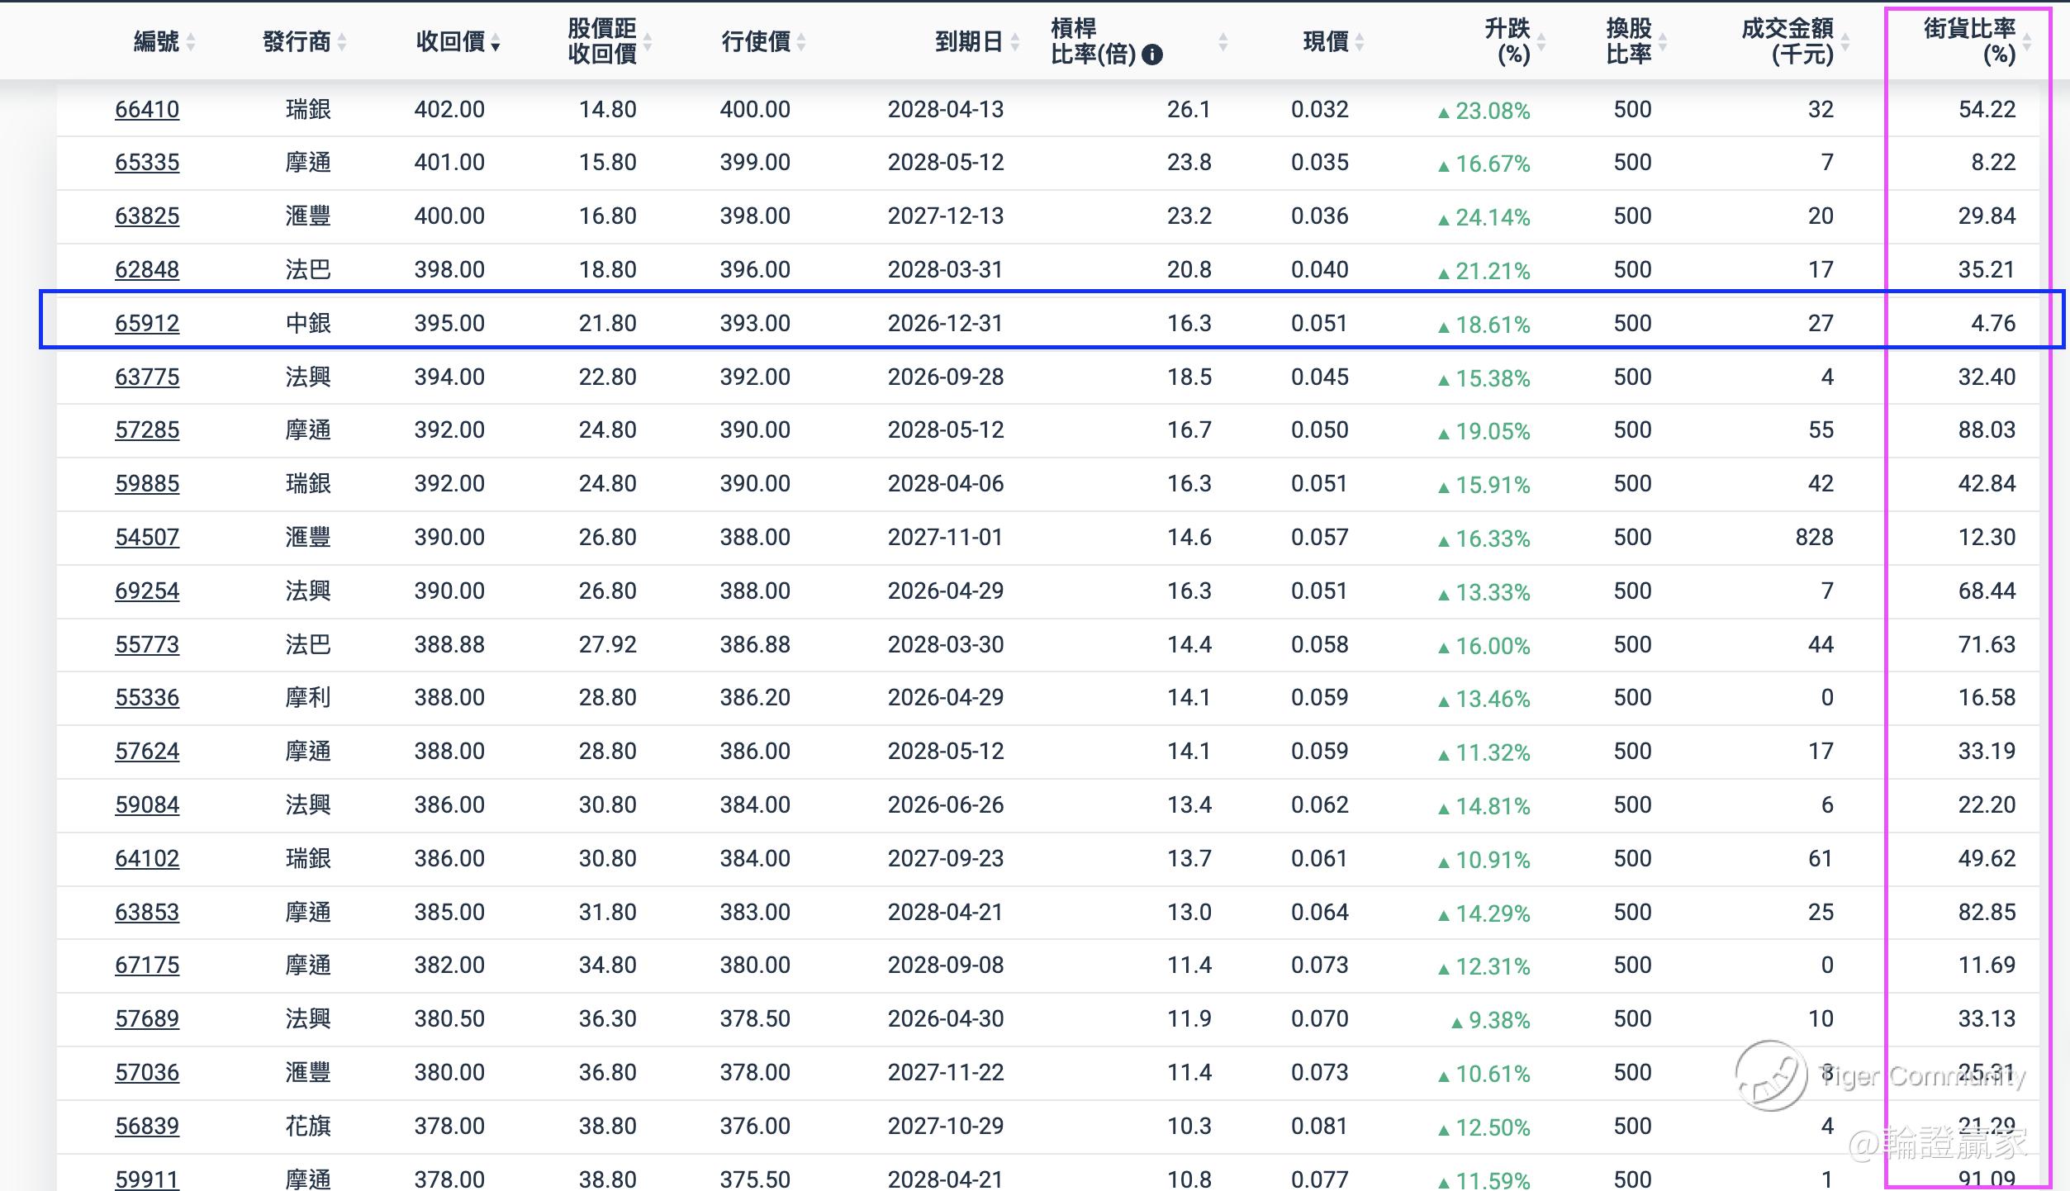Sort table by 編號 column arrows
Screen dimensions: 2070x1191
[x=191, y=41]
